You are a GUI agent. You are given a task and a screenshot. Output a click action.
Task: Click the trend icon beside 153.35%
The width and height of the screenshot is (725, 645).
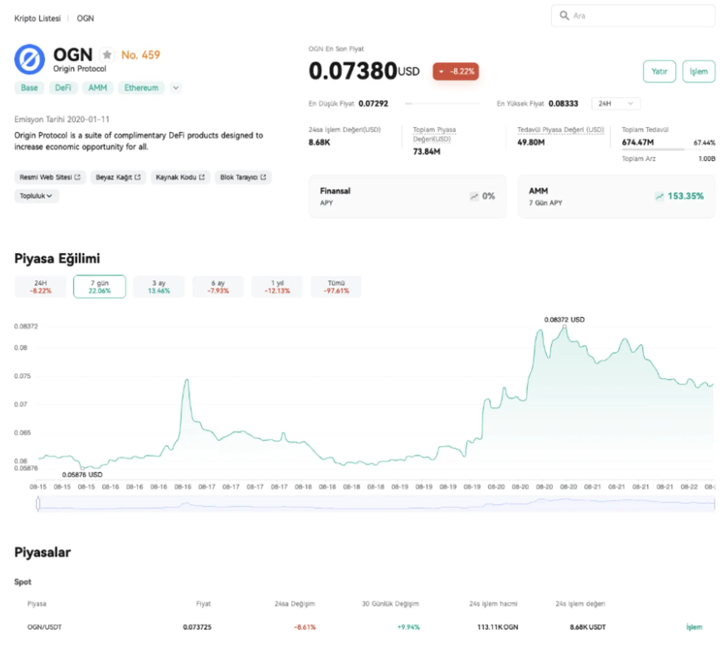pyautogui.click(x=659, y=196)
